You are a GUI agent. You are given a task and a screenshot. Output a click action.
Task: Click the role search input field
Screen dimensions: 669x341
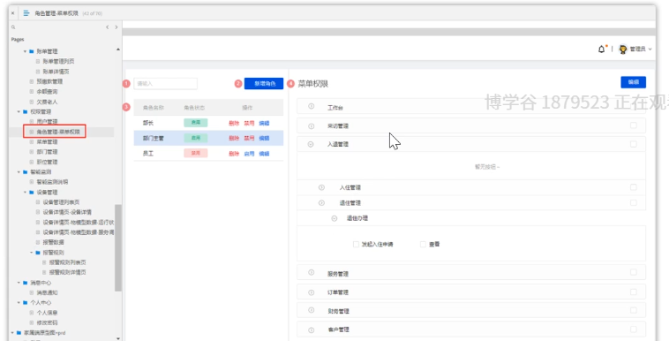coord(166,83)
